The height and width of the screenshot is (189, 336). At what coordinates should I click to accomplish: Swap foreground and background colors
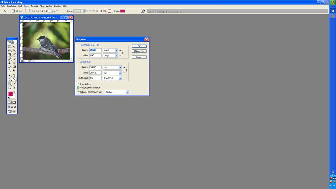tap(14, 92)
